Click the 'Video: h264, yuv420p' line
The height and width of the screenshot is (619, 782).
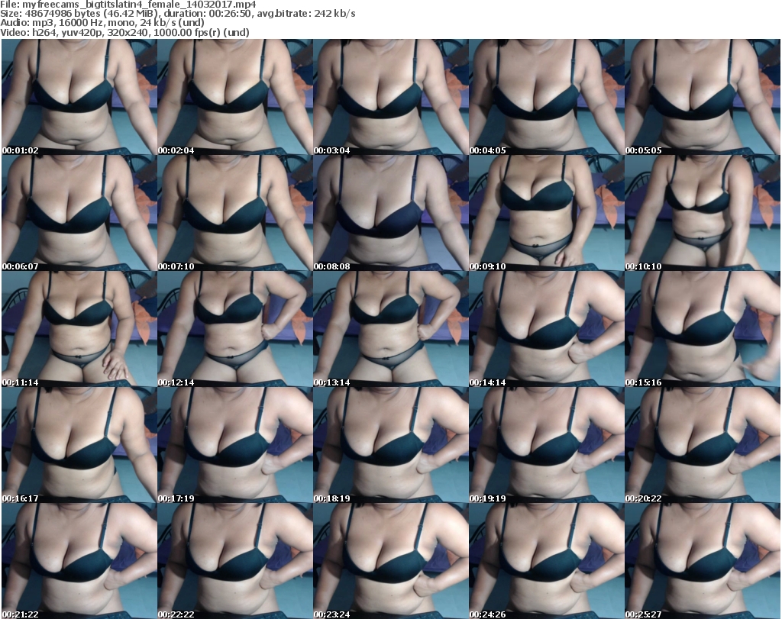coord(124,32)
